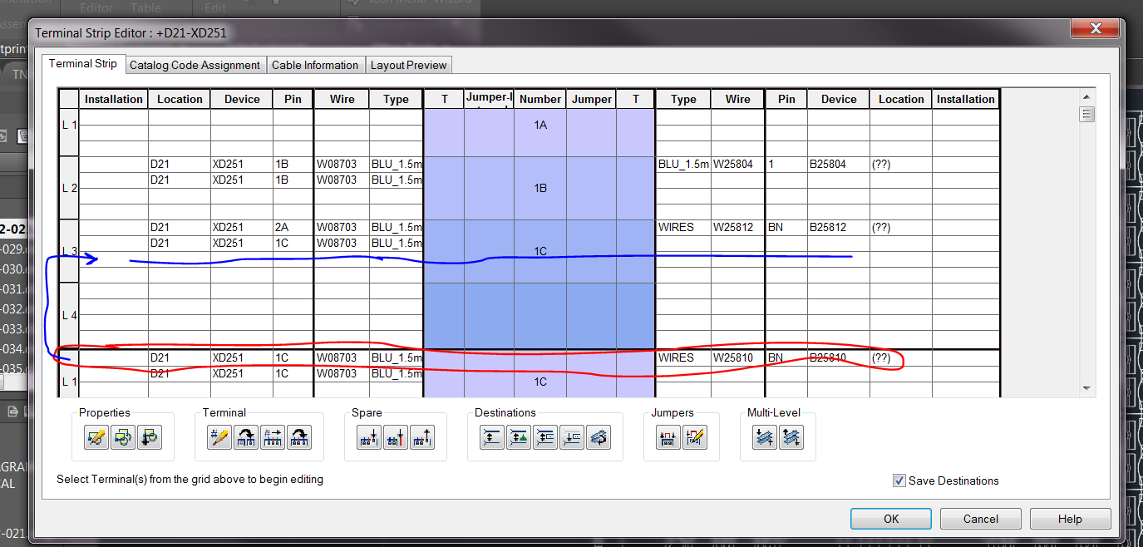Select the Insert spare terminal icon

pos(368,436)
